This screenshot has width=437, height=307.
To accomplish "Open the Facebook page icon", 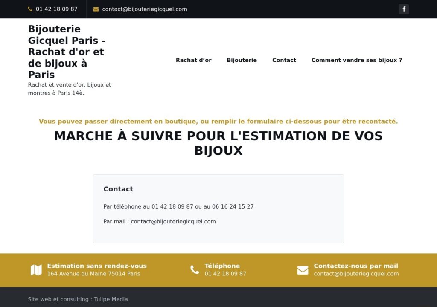I will click(x=404, y=9).
